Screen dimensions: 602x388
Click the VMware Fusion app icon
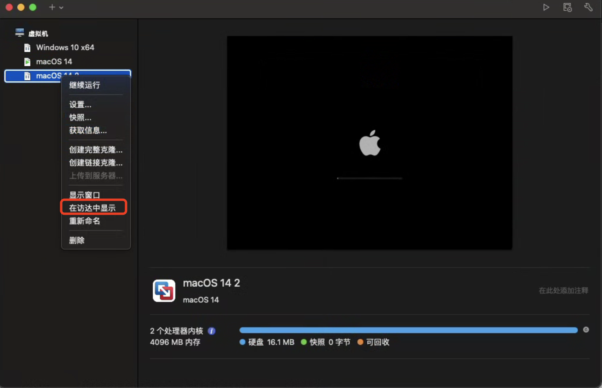[164, 291]
